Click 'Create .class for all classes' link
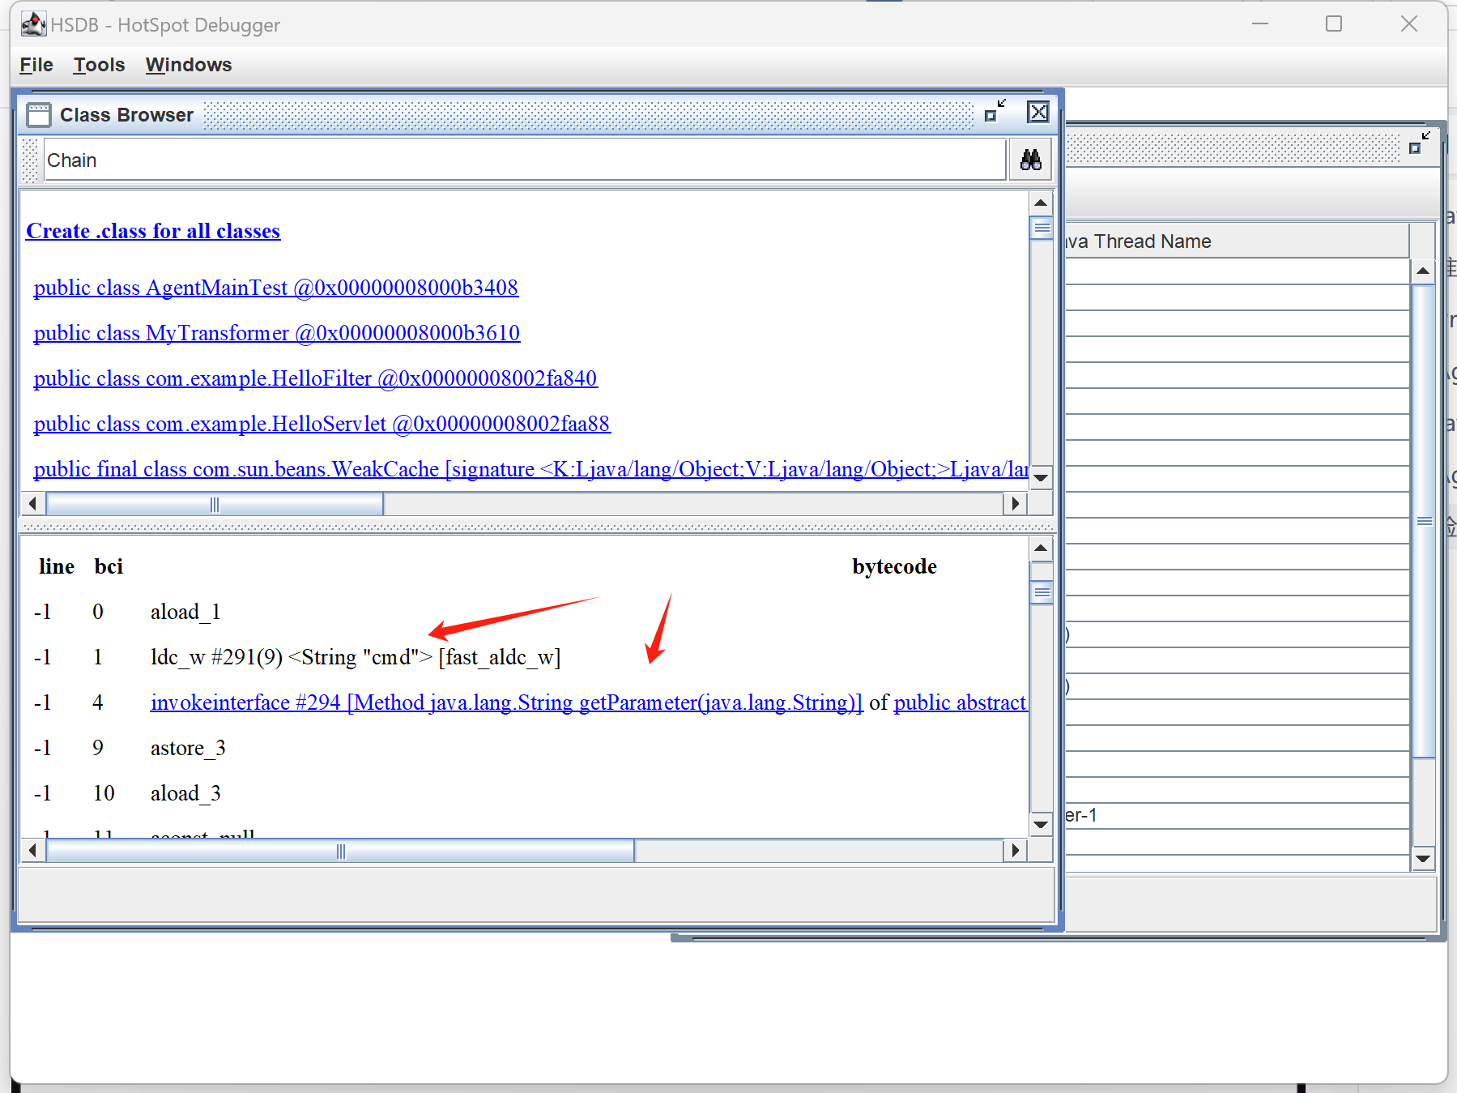 (153, 231)
